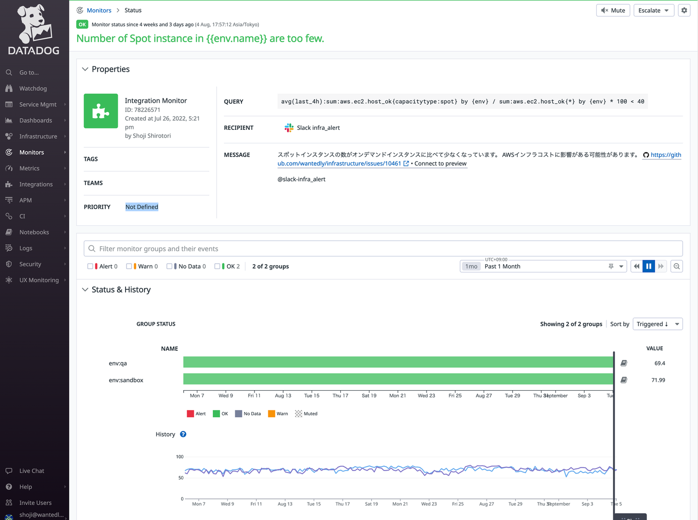This screenshot has height=520, width=698.
Task: Open the Logs sidebar menu
Action: 26,248
